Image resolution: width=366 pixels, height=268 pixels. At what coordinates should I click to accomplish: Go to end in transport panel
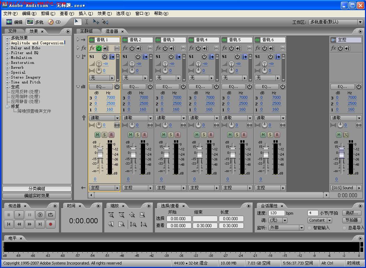pyautogui.click(x=40, y=224)
